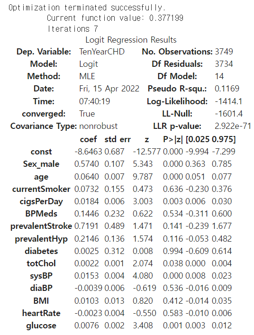
Task: Click the 'const' row label
Action: point(41,152)
